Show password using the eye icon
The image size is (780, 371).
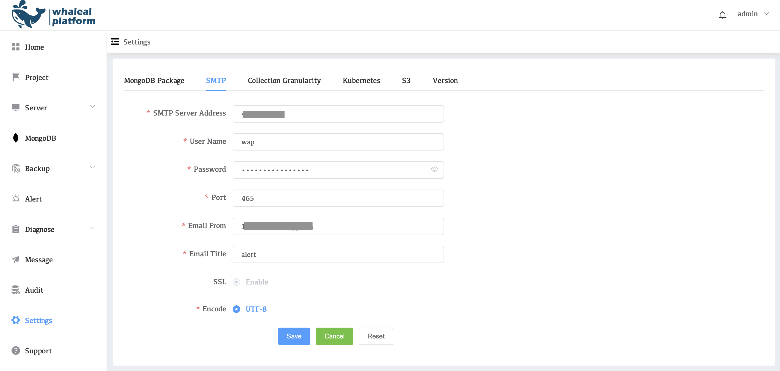(434, 169)
